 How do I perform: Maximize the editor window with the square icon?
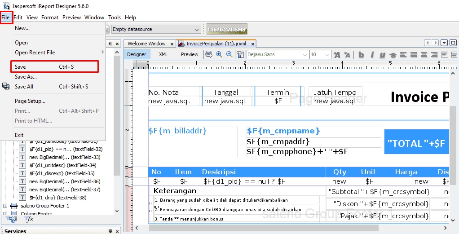click(453, 43)
